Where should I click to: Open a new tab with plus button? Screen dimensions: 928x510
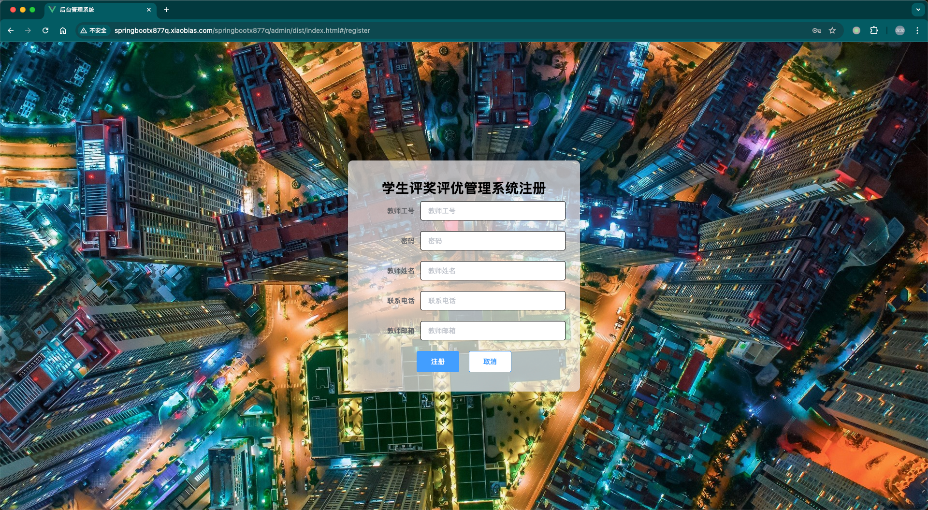click(x=166, y=10)
